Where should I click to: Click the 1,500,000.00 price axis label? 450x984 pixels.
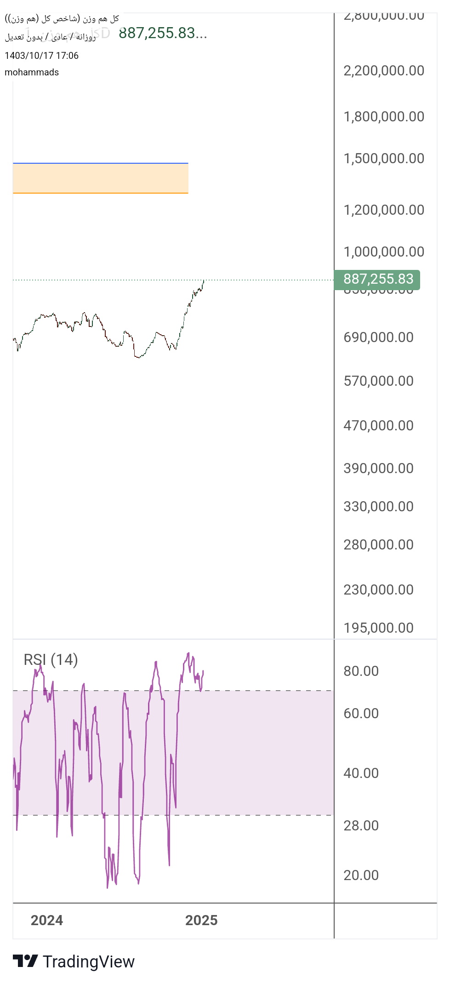click(x=383, y=158)
